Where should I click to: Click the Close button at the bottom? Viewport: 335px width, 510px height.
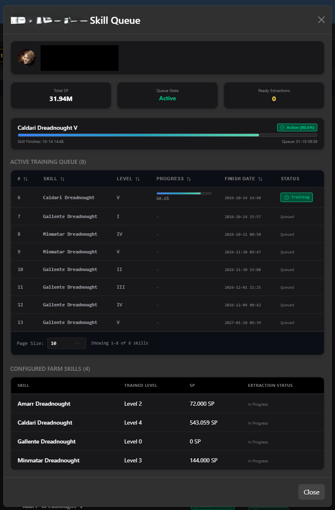[312, 492]
